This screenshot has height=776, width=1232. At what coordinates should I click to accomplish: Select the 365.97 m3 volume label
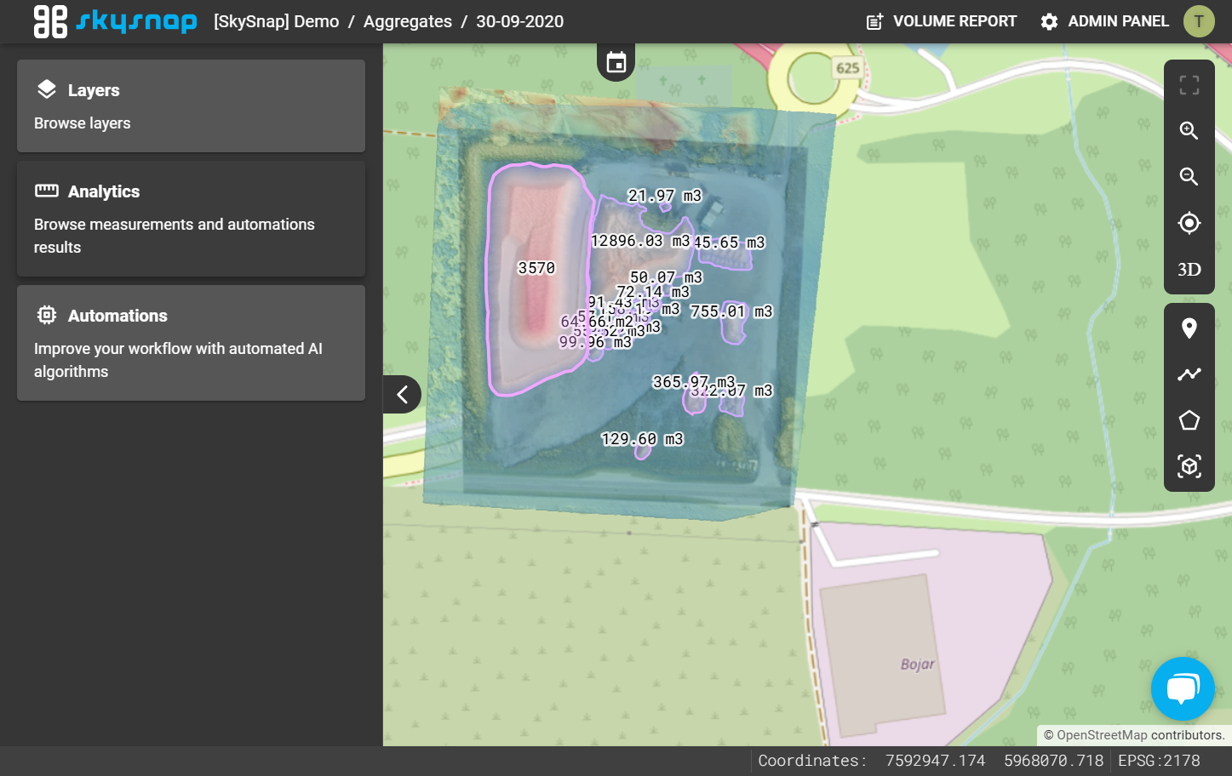pyautogui.click(x=694, y=382)
